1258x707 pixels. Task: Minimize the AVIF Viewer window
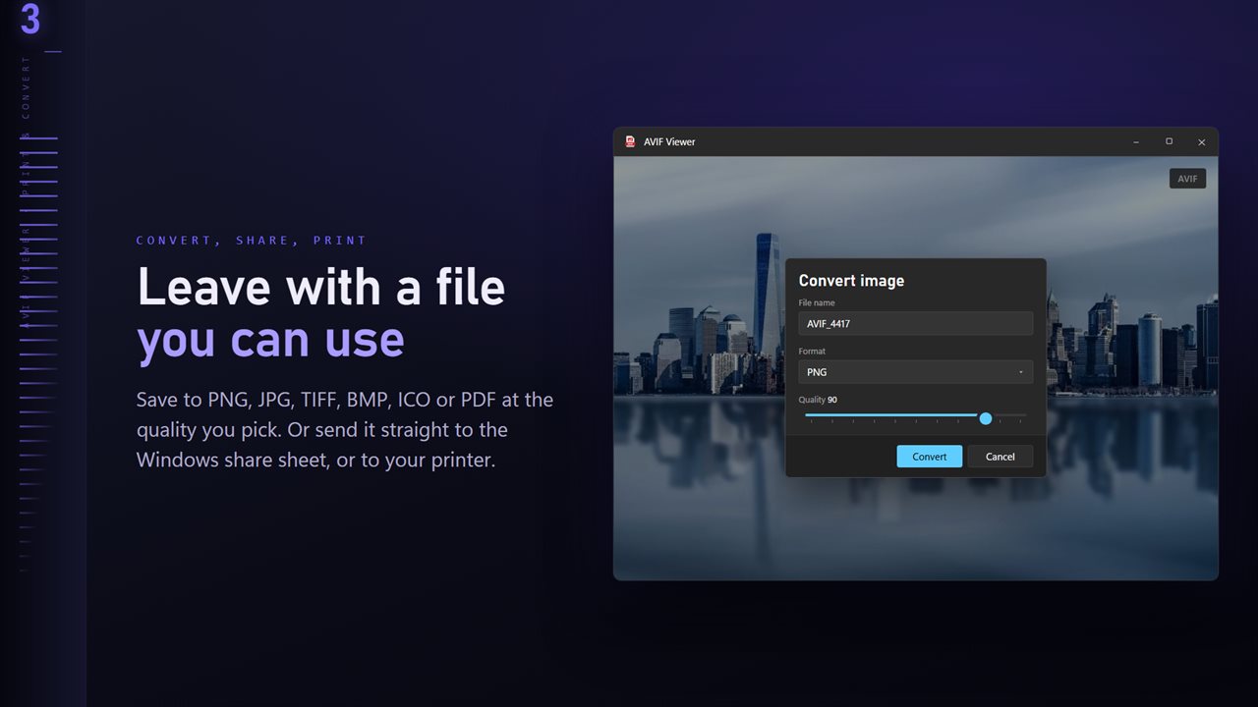[x=1136, y=142]
